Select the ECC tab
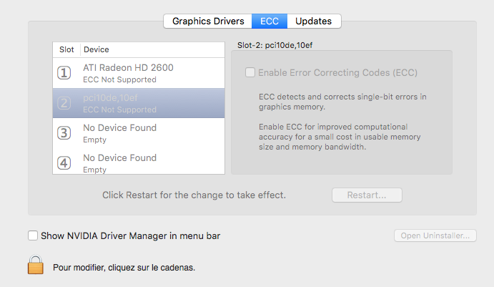Screen dimensions: 494x287 tap(270, 21)
